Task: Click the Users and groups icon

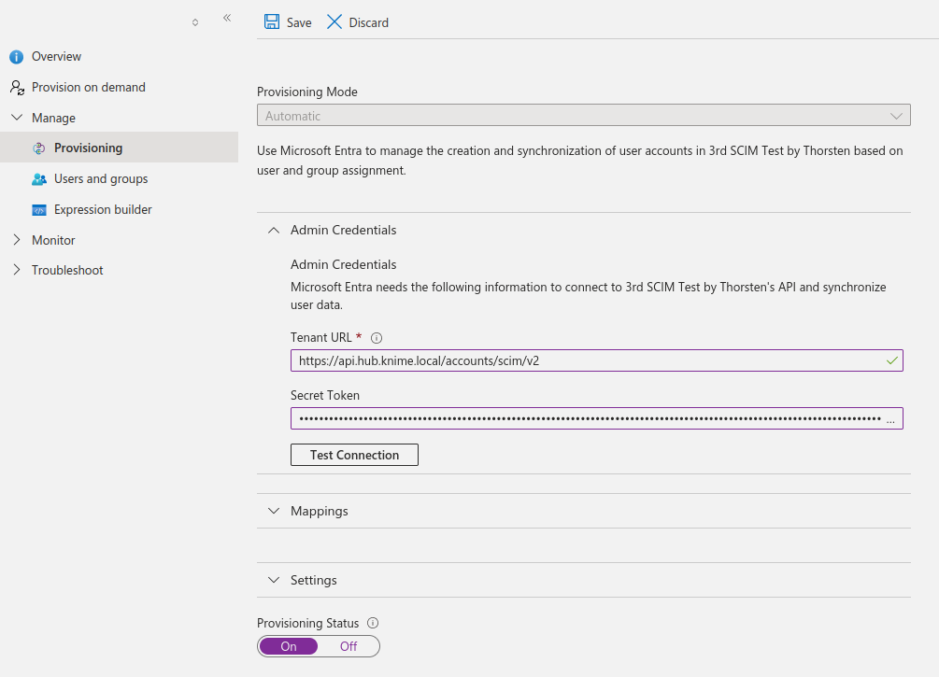Action: [x=39, y=179]
